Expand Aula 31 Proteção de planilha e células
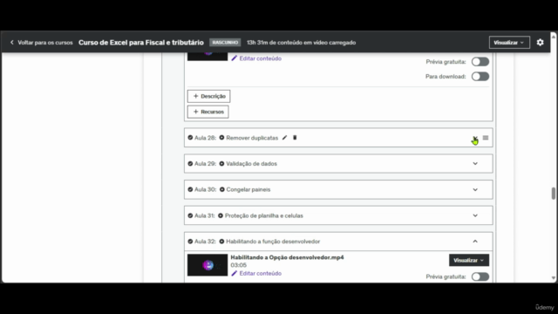The width and height of the screenshot is (558, 314). [475, 215]
